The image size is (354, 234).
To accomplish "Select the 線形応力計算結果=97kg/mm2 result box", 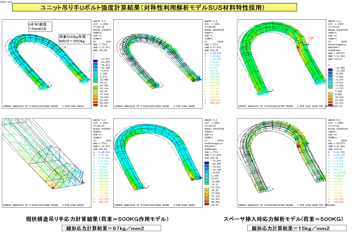I will pyautogui.click(x=111, y=228).
